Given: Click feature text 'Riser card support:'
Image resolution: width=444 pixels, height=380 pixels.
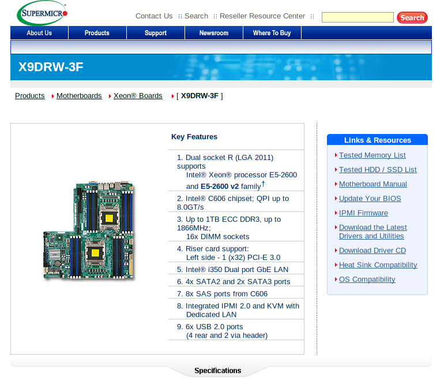Looking at the screenshot, I should [217, 249].
